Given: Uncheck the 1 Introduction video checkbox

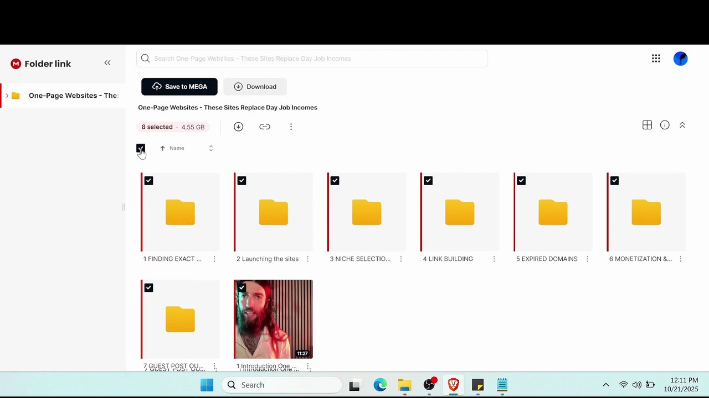Looking at the screenshot, I should click(x=242, y=288).
